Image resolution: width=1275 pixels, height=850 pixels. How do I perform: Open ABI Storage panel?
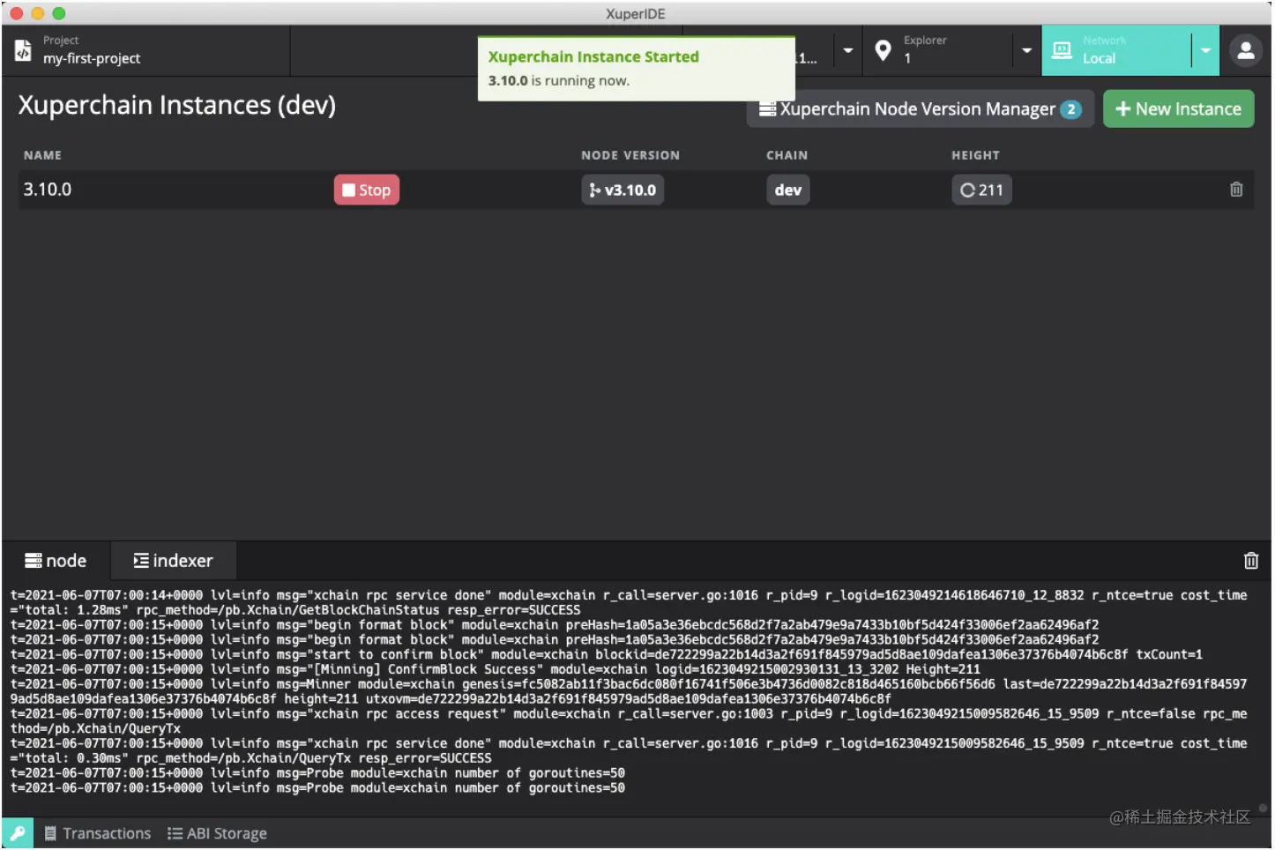217,833
